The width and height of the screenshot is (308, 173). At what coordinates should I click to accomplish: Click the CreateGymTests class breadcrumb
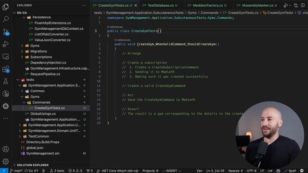click(x=278, y=13)
